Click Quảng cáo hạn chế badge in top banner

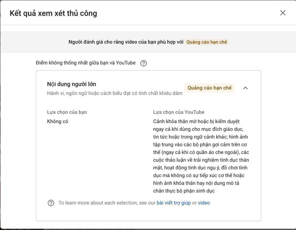[x=207, y=42]
